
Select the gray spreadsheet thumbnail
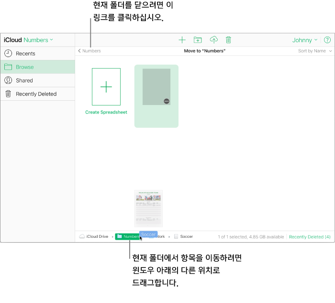pyautogui.click(x=156, y=87)
